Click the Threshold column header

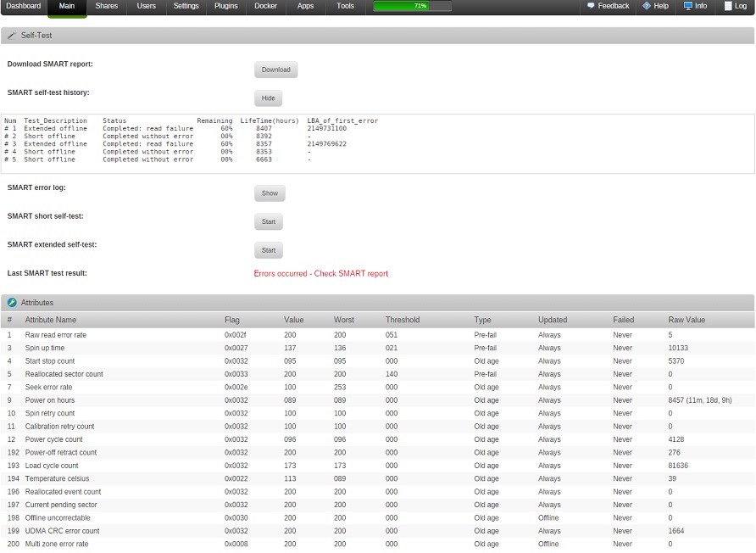tap(403, 320)
